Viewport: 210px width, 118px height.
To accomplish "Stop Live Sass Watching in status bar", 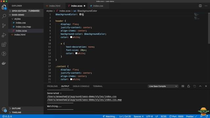I will pos(110,117).
